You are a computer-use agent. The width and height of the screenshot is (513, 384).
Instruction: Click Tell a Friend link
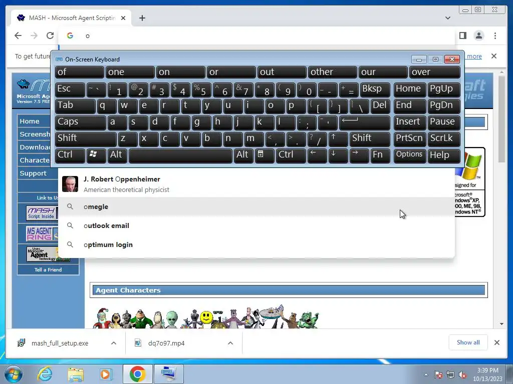point(48,269)
